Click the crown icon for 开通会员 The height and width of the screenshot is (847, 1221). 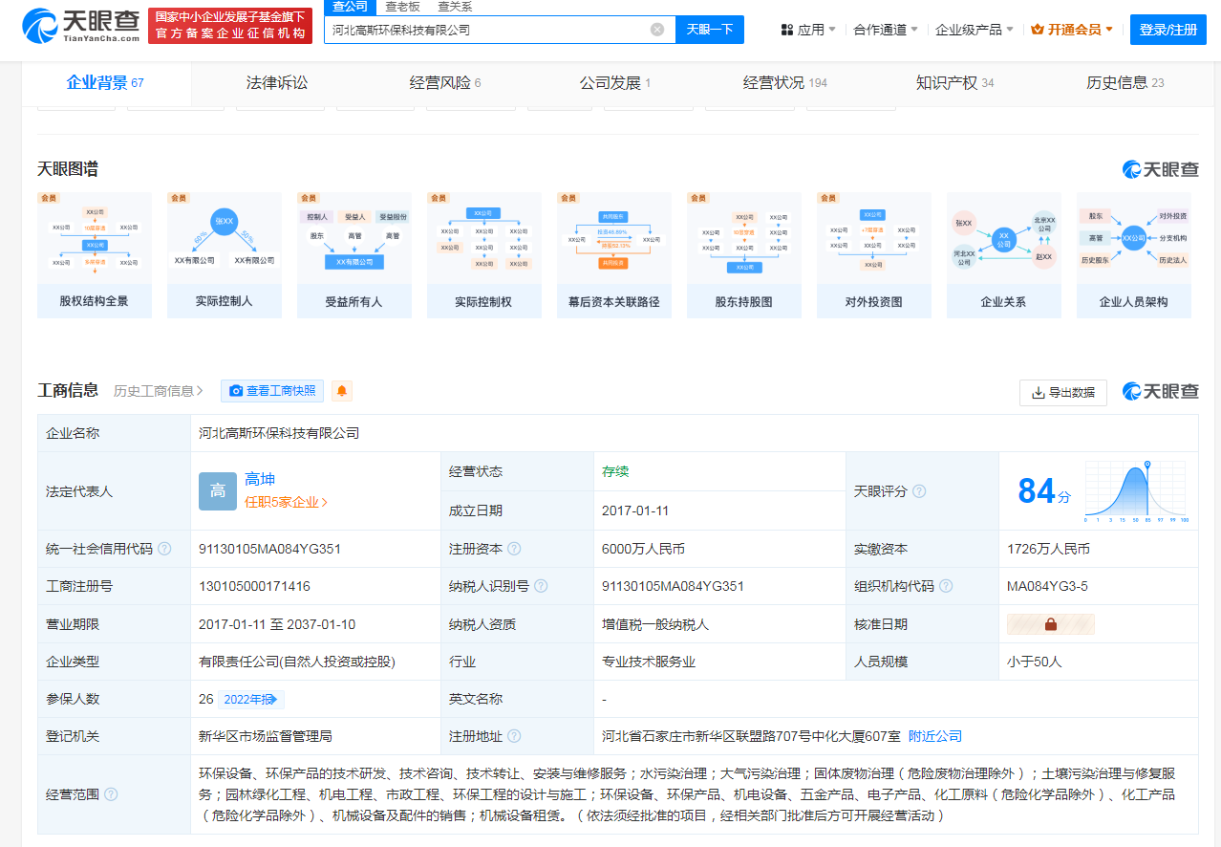1038,30
